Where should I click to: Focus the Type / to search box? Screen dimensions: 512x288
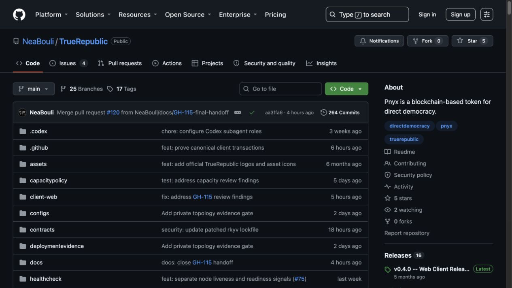[x=367, y=15]
